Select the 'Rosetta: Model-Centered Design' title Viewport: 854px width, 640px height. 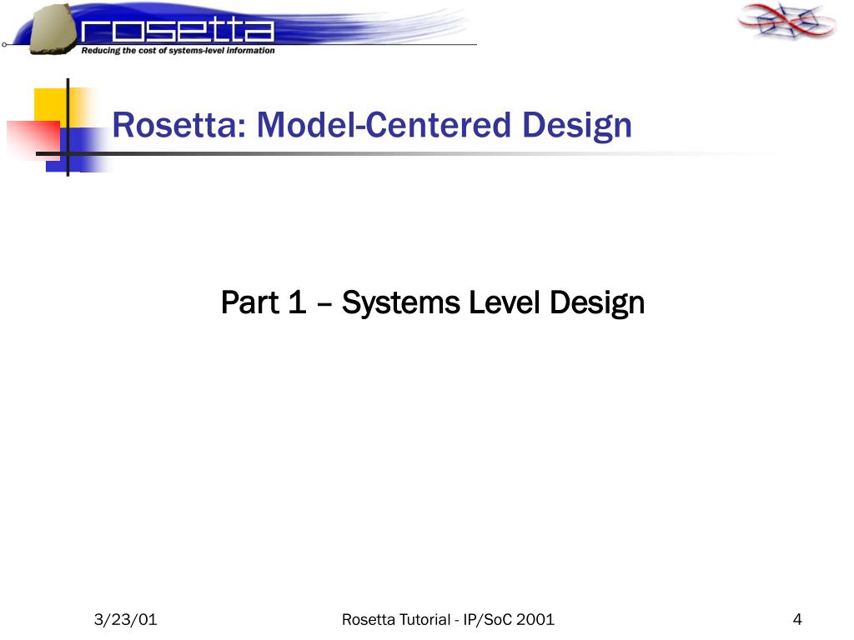click(372, 125)
